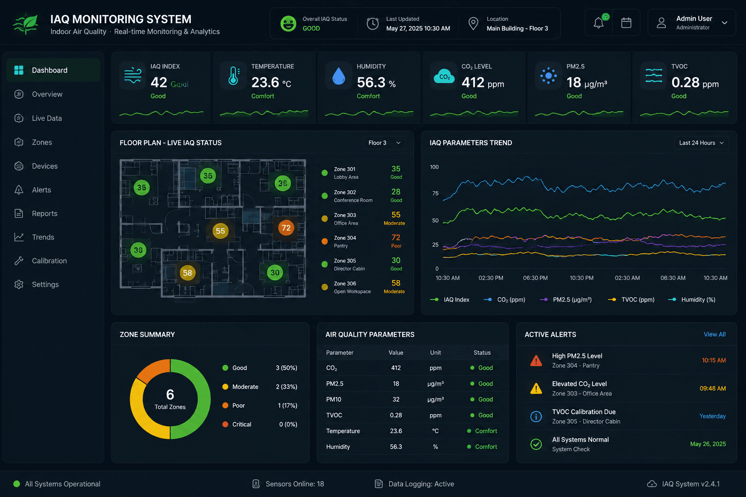
Task: Click the Last Updated clock icon
Action: click(x=373, y=23)
